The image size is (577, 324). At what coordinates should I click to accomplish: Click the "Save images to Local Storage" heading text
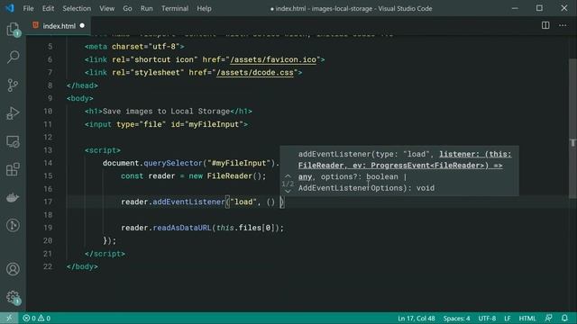click(x=166, y=112)
